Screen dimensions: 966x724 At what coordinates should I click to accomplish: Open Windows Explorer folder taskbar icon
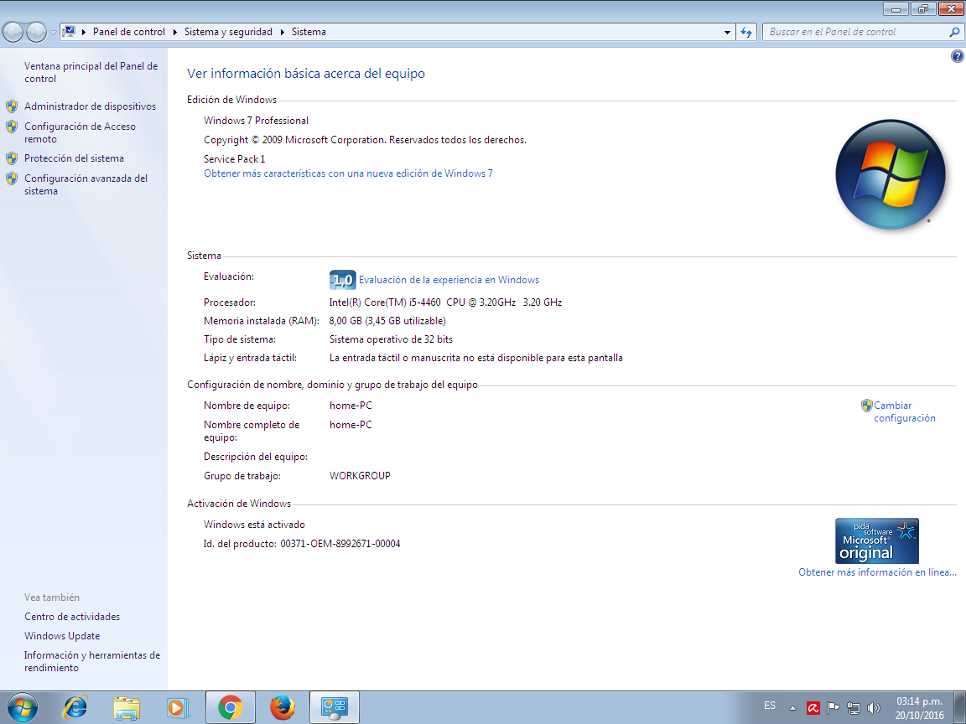point(127,708)
